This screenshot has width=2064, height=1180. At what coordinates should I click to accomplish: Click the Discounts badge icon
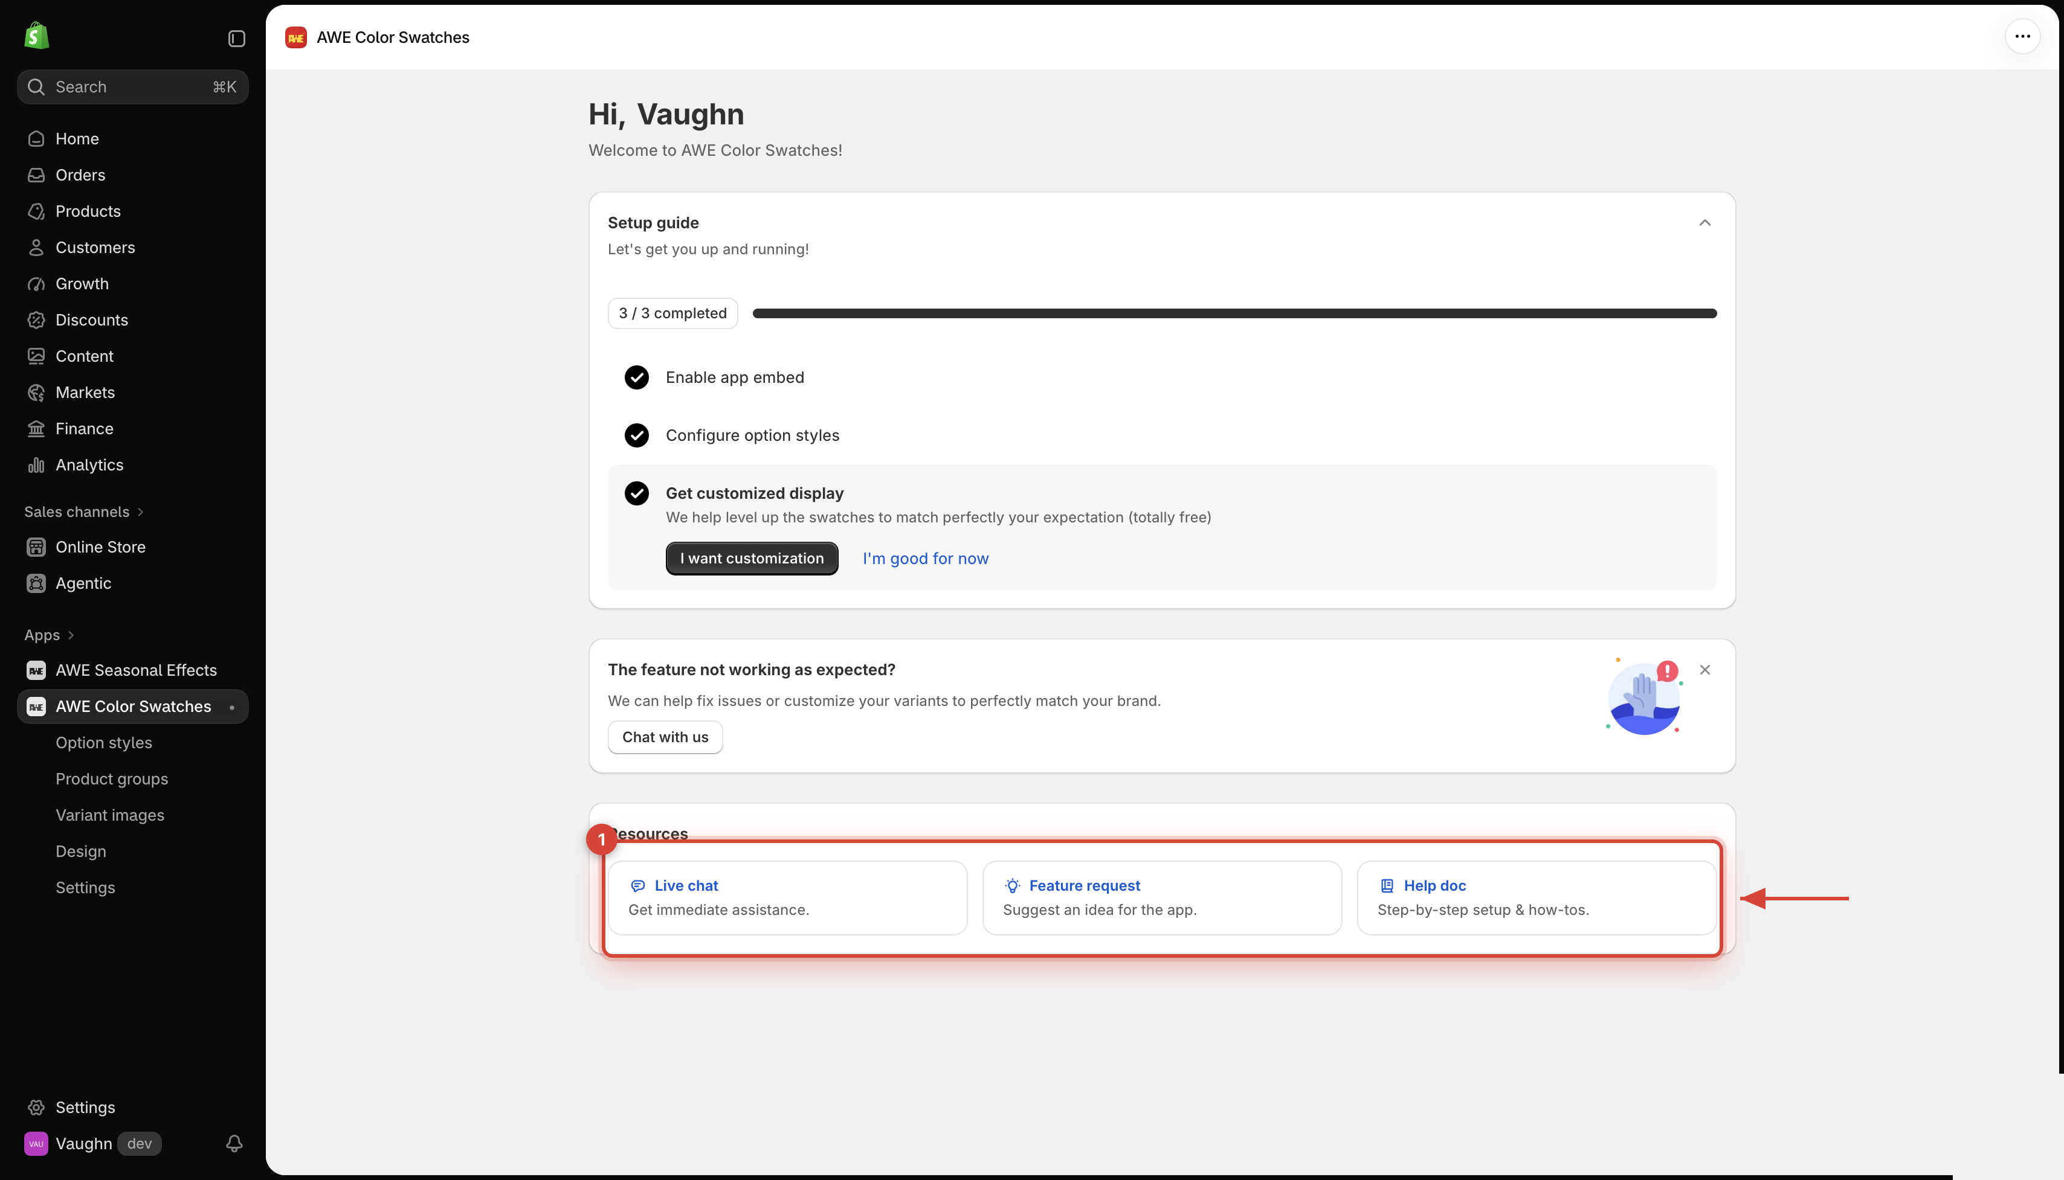click(x=36, y=320)
